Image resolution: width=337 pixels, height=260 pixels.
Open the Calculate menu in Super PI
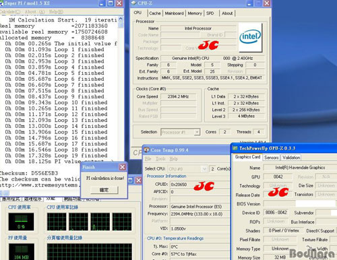(x=10, y=11)
